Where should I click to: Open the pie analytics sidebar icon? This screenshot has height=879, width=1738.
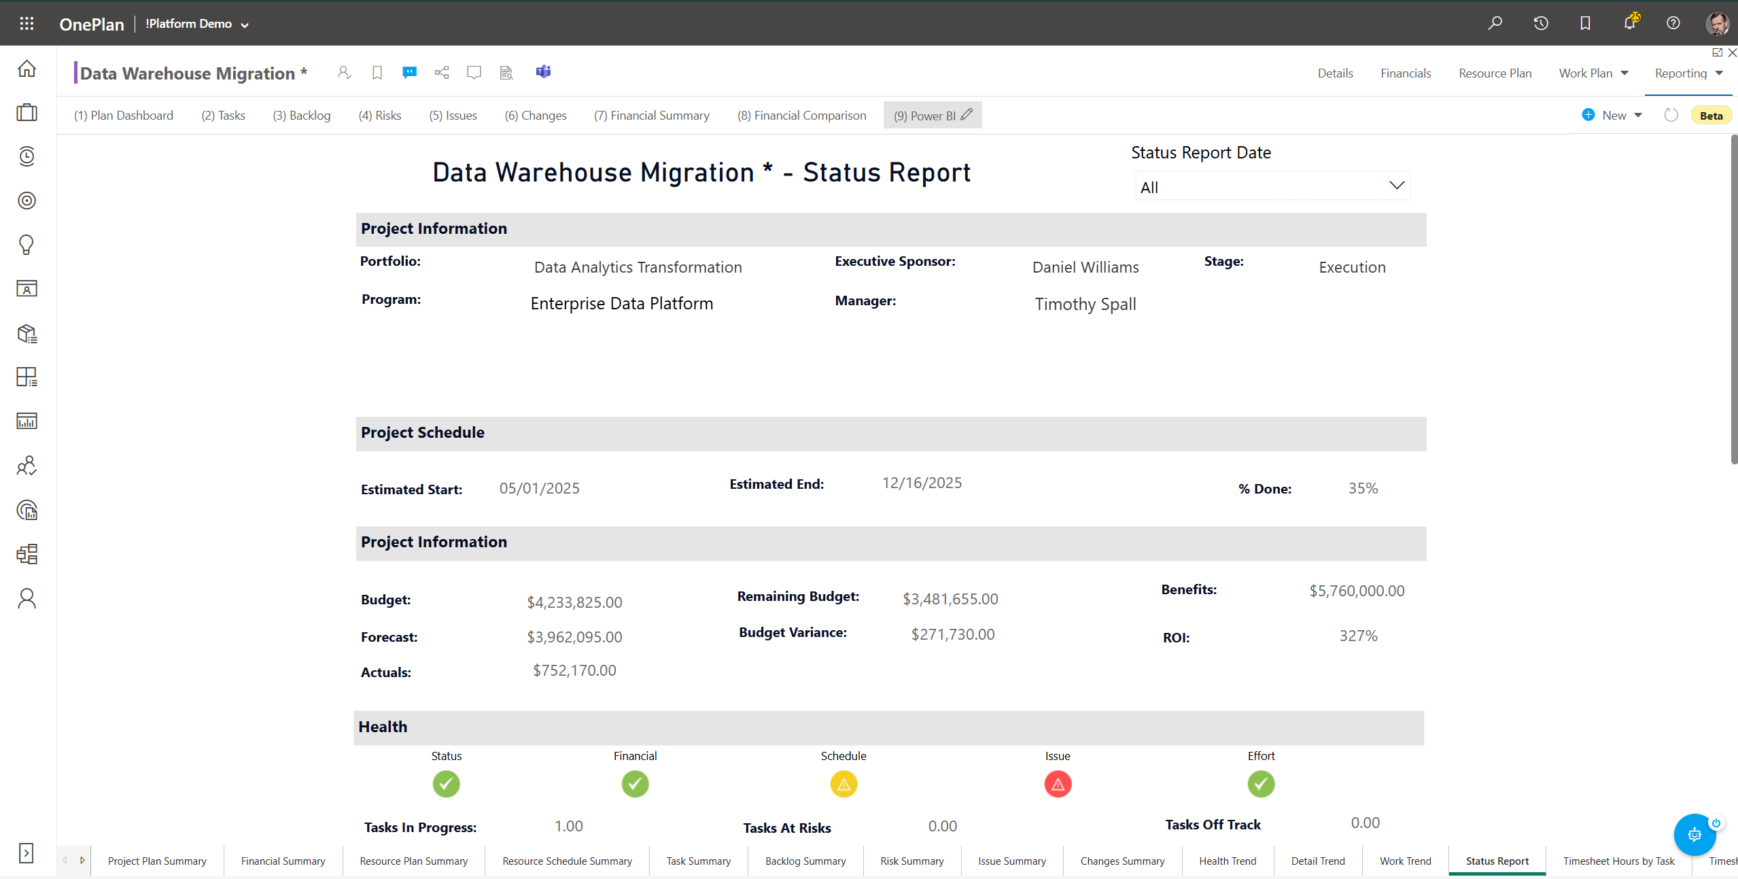point(27,510)
